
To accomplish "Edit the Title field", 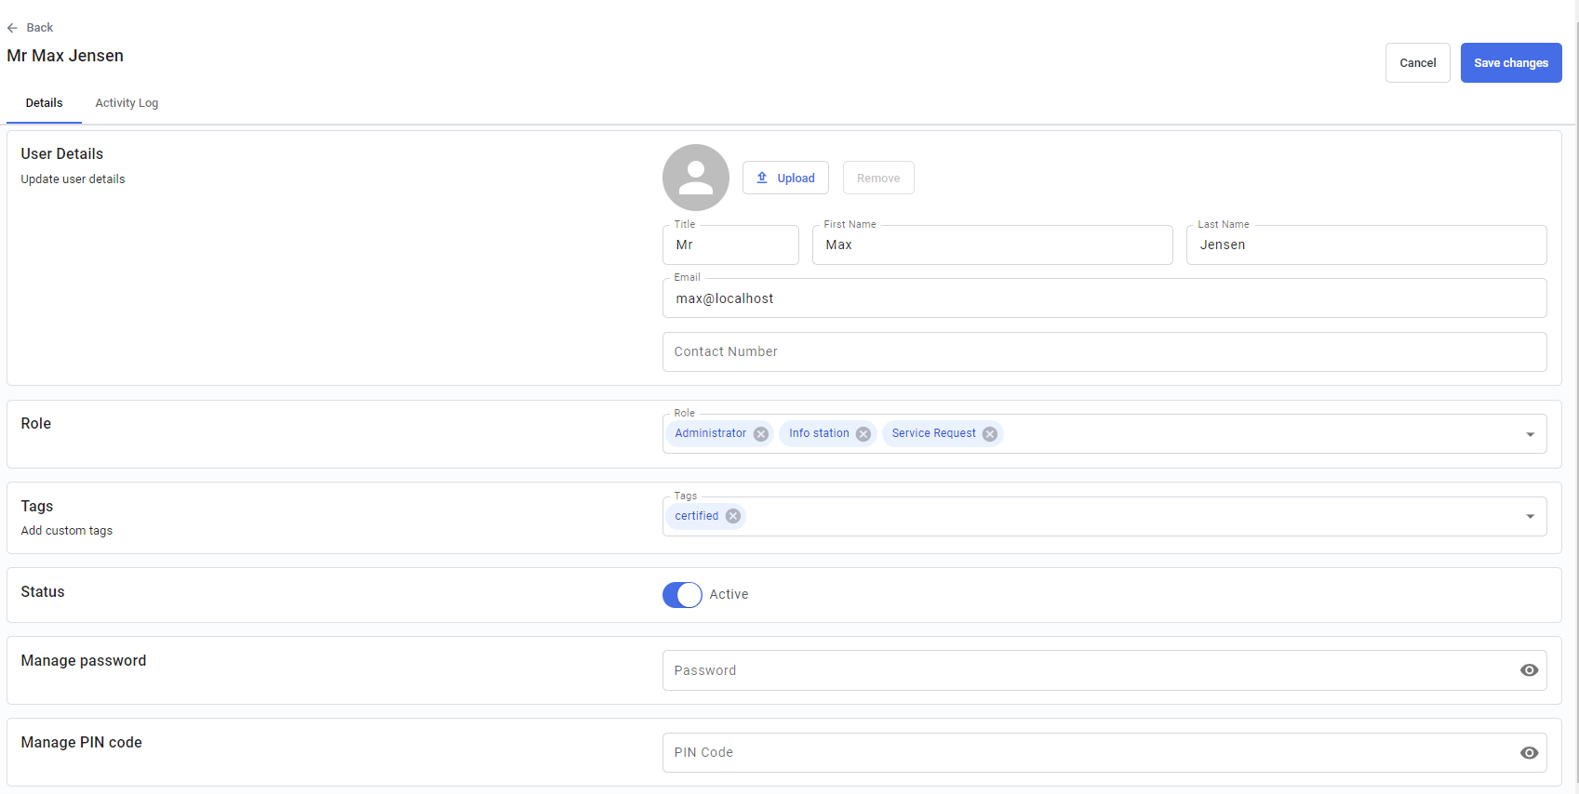I will click(x=730, y=245).
